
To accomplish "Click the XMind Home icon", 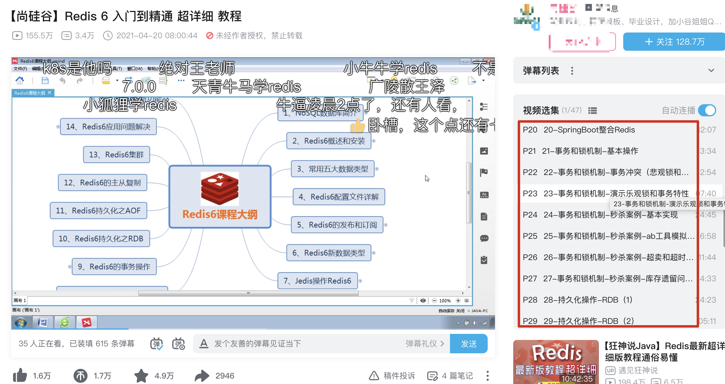I will pos(20,81).
